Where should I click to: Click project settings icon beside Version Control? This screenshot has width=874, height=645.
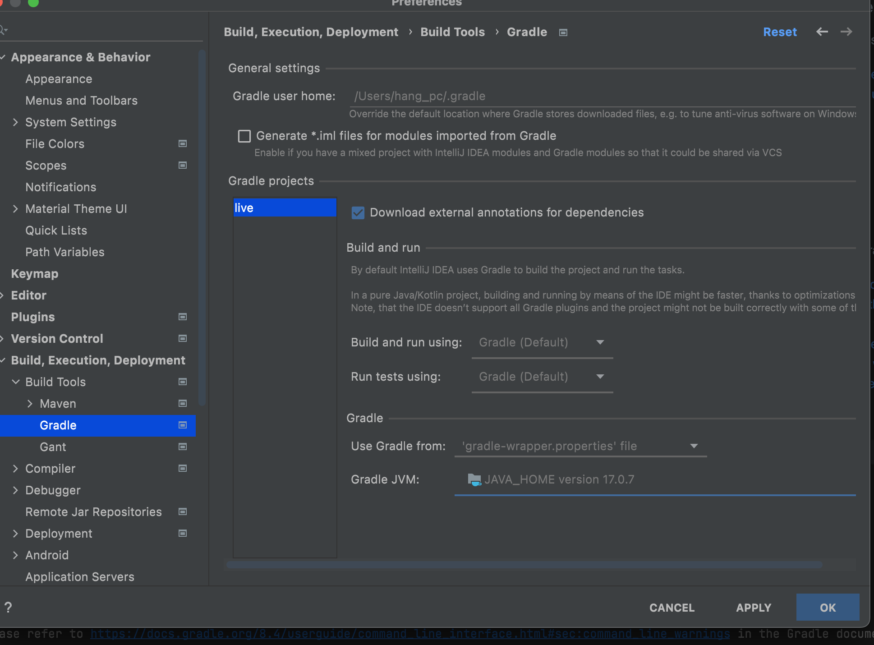click(x=183, y=338)
